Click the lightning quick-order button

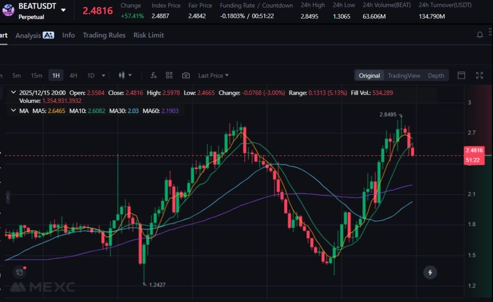tap(430, 273)
